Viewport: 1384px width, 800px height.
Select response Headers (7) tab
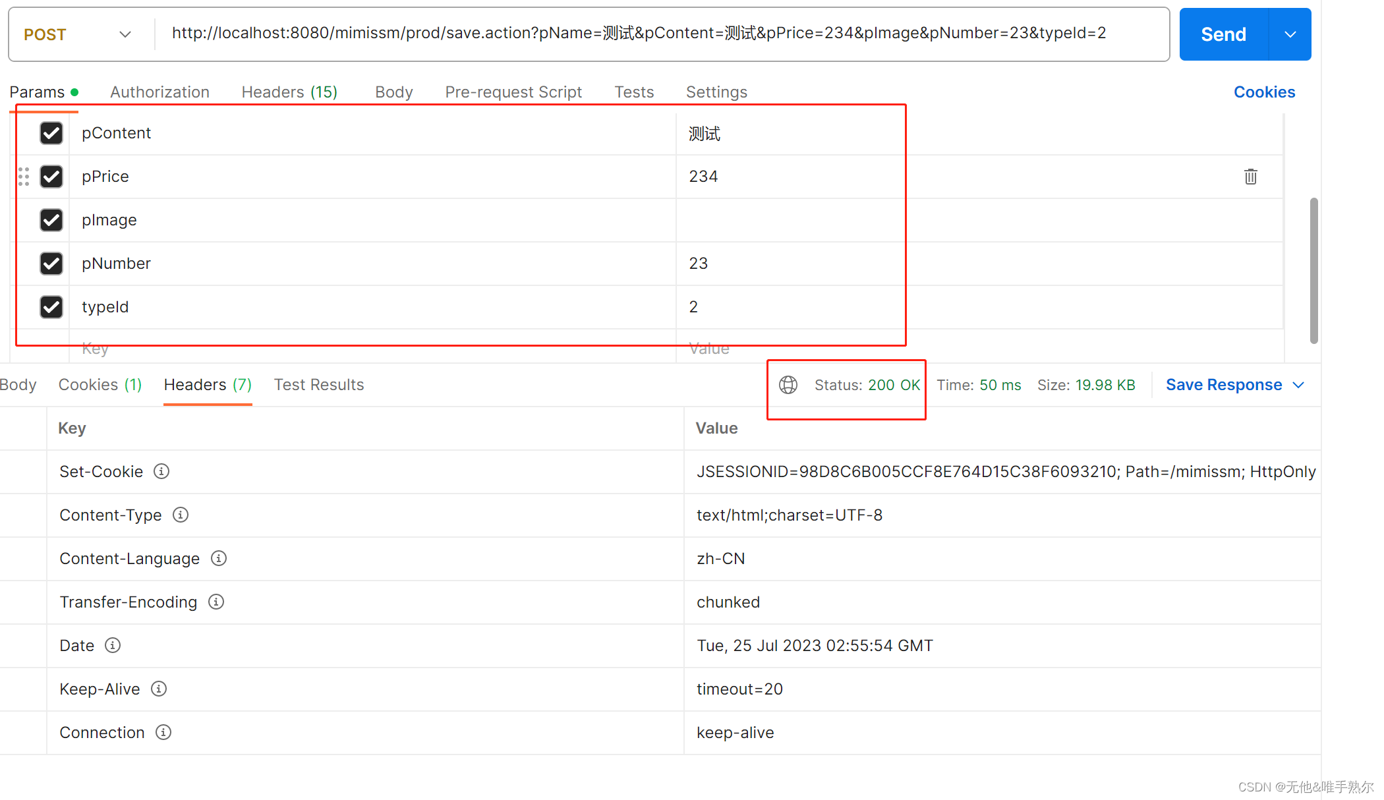208,385
